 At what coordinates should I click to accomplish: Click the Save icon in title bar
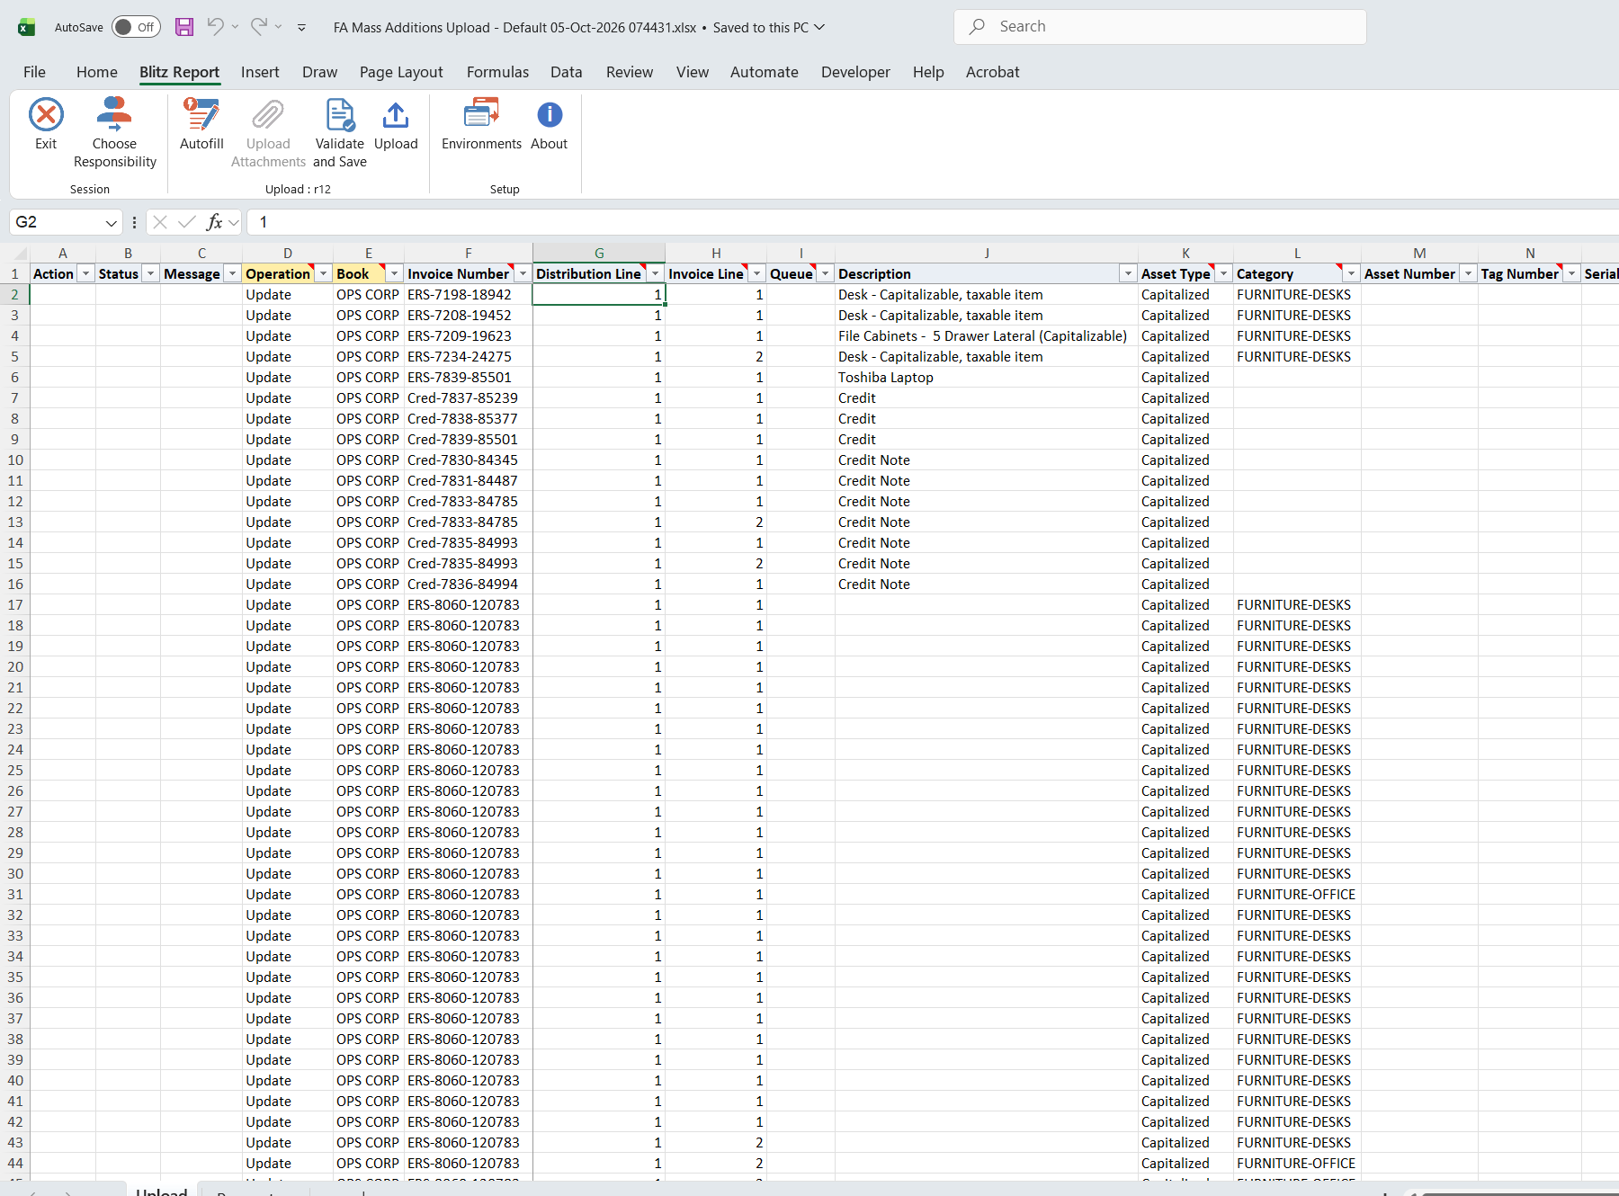184,27
